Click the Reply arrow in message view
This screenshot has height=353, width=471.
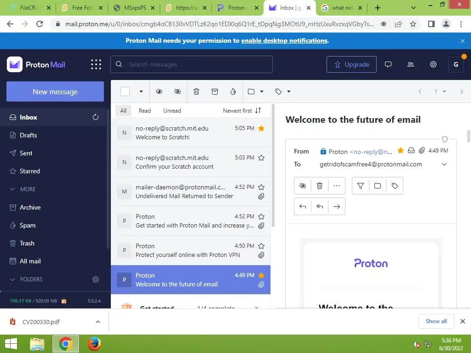(303, 206)
